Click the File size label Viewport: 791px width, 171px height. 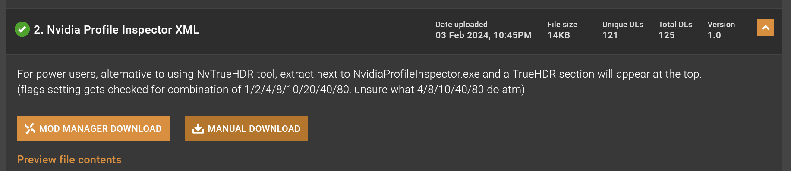[562, 25]
